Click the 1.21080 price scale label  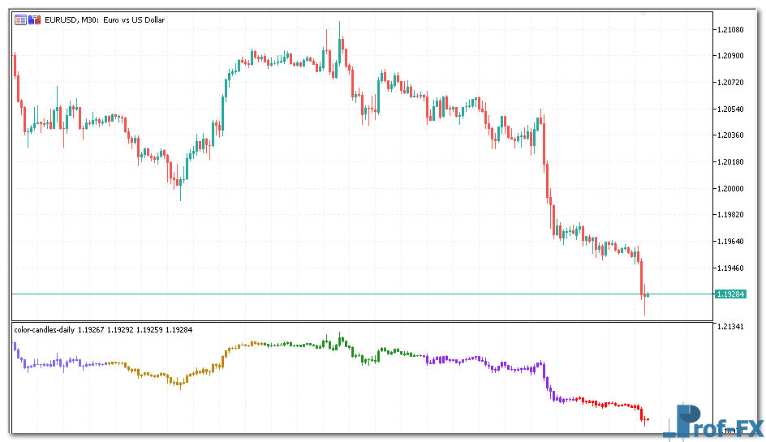pos(731,30)
